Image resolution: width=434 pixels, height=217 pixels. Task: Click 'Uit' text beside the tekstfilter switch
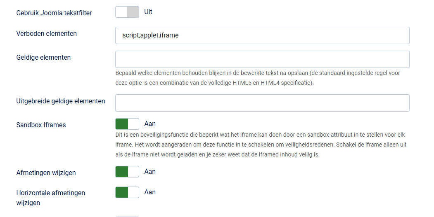[x=148, y=12]
